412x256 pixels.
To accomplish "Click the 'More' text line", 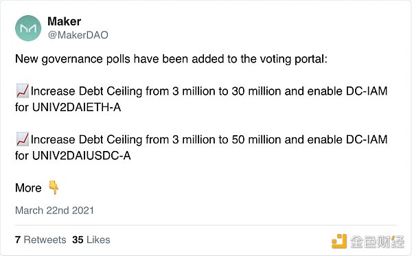I will click(x=28, y=188).
